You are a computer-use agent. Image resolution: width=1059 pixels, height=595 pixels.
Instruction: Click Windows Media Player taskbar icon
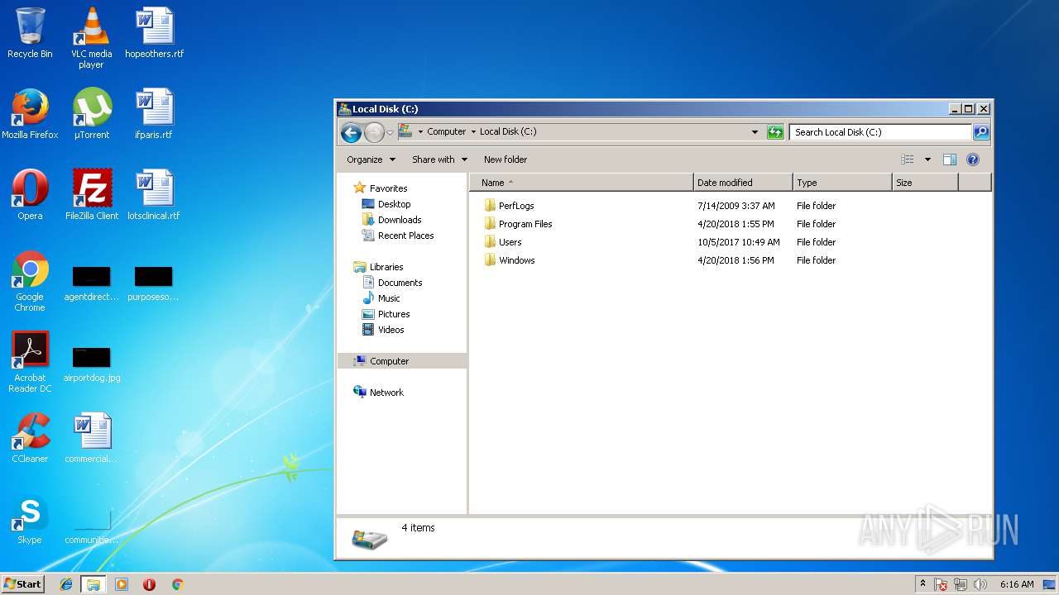[122, 584]
